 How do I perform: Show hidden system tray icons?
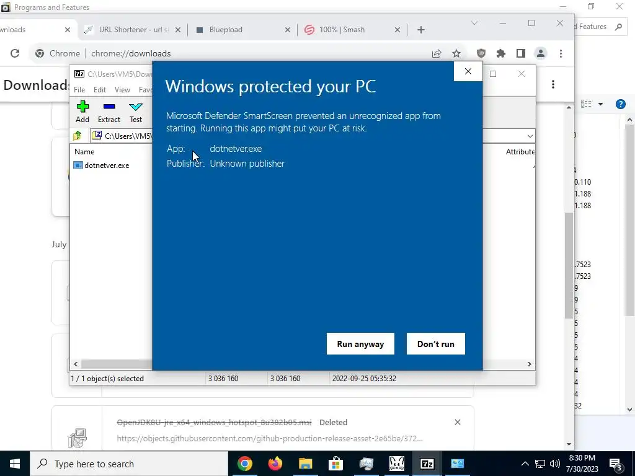[525, 464]
